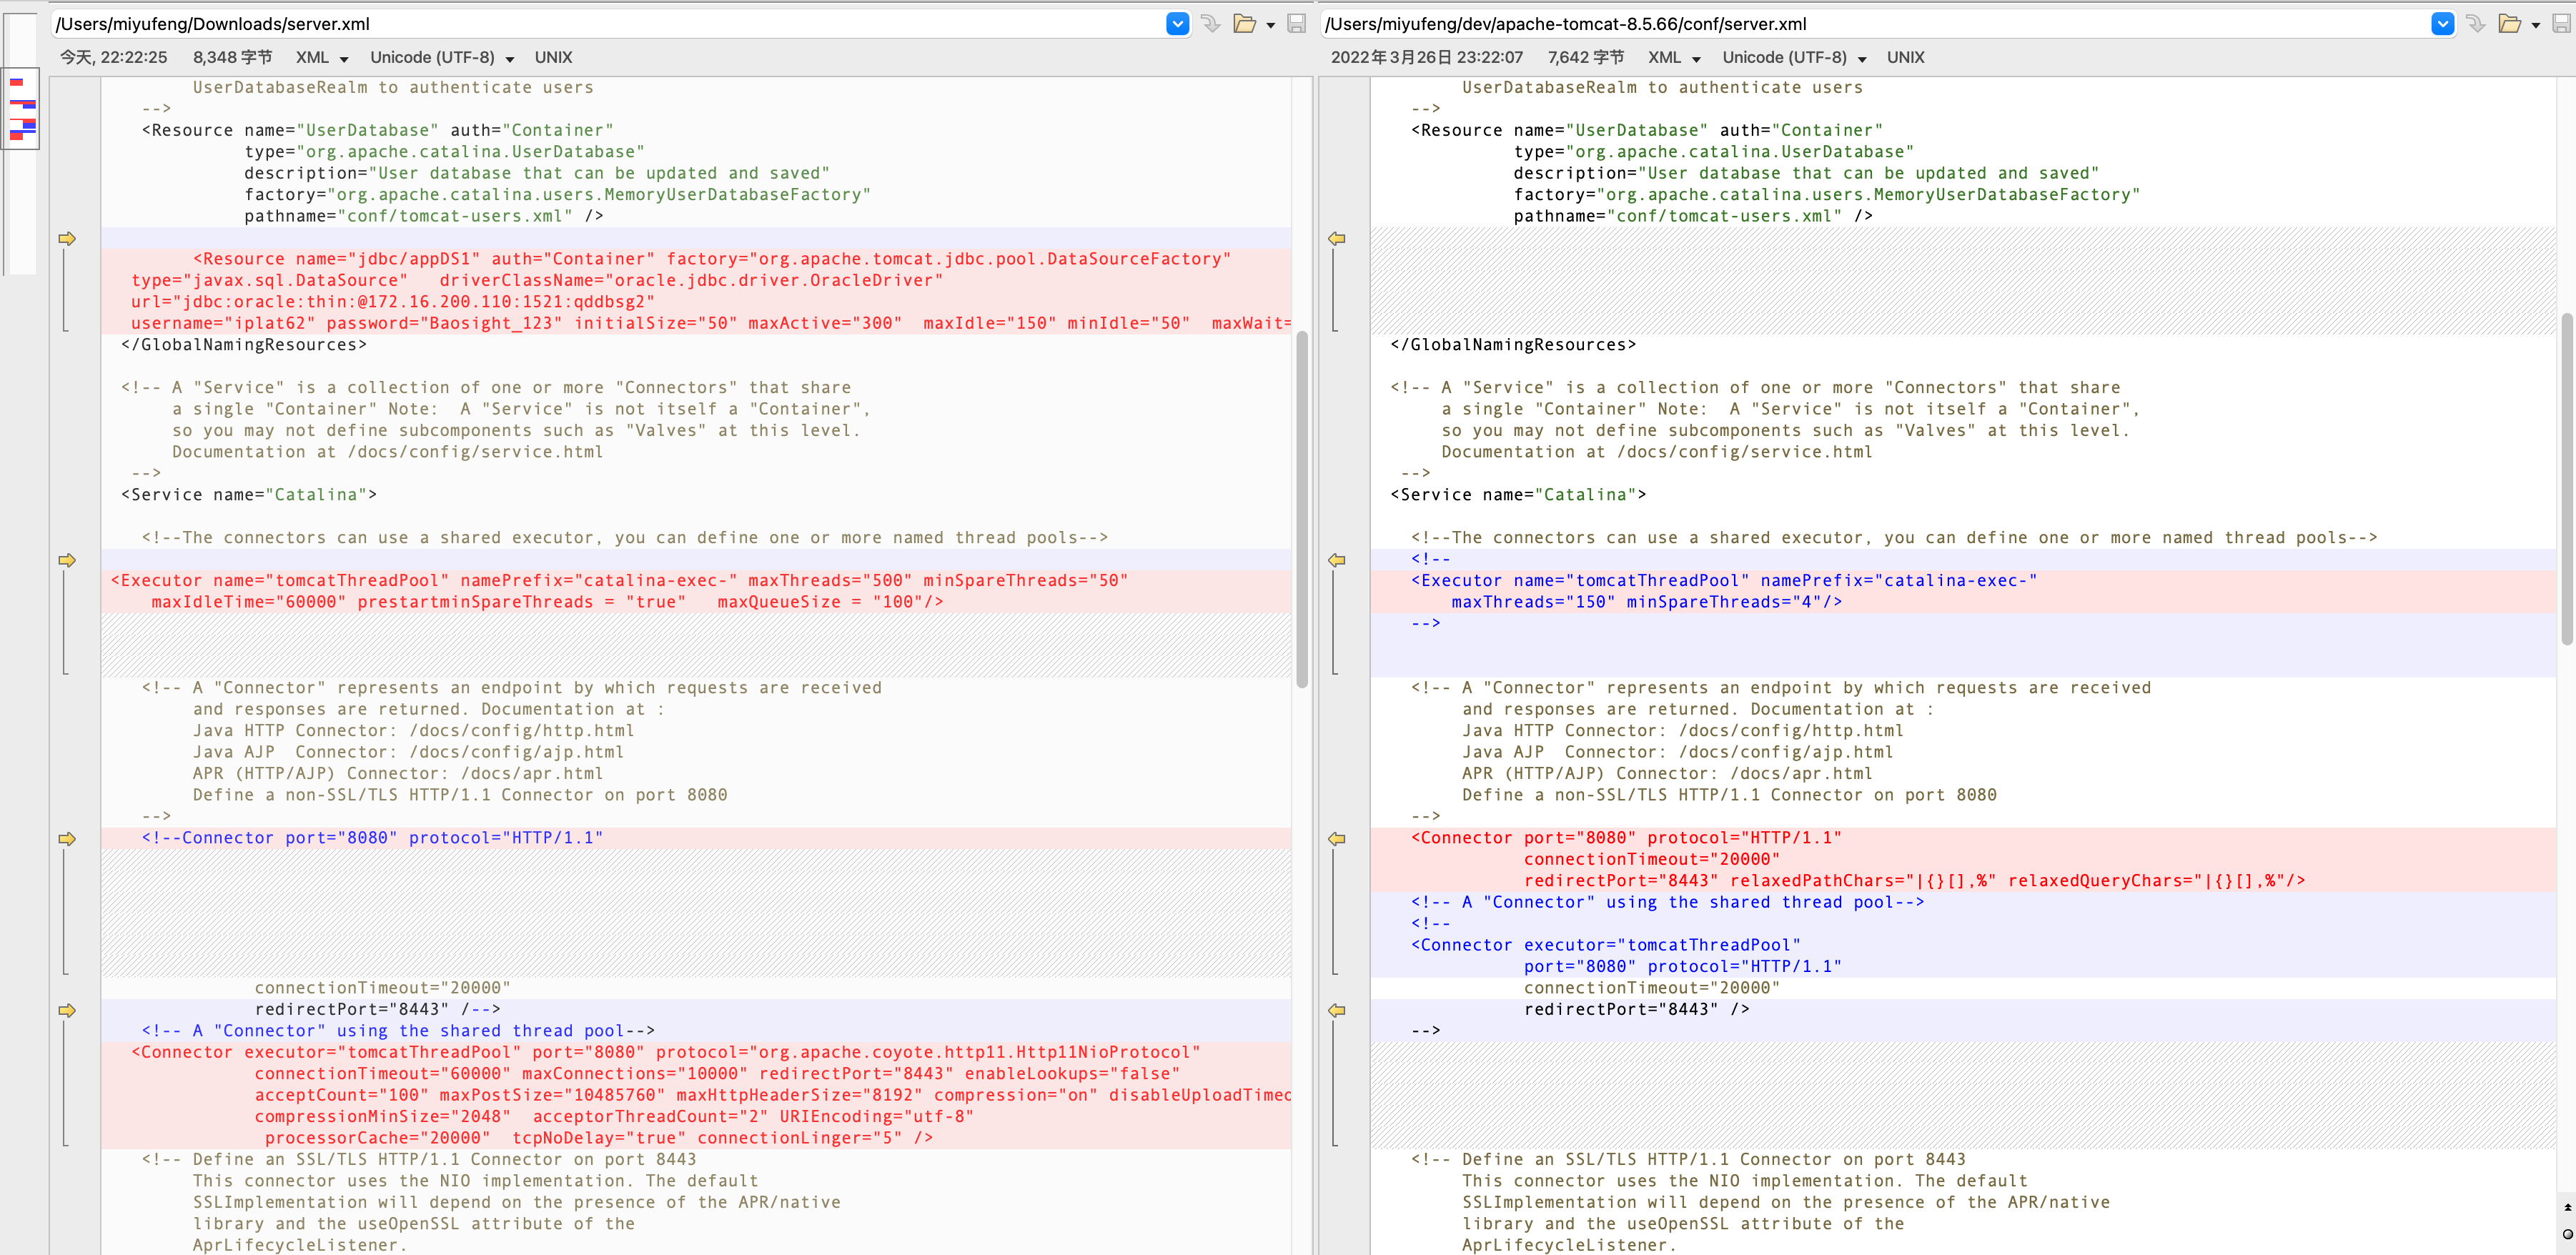Click the left pane vertical scrollbar
Viewport: 2576px width, 1255px height.
pos(1302,509)
